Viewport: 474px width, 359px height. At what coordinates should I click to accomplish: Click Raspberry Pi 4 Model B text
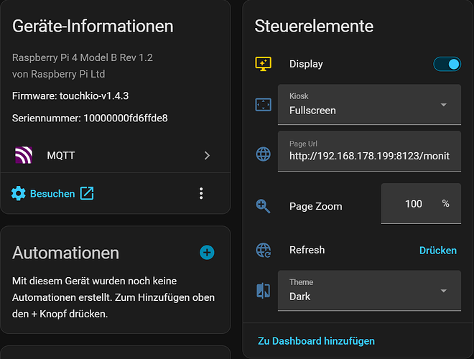pyautogui.click(x=83, y=57)
